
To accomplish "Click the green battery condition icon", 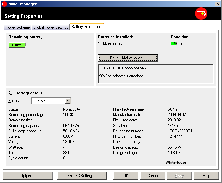I will click(x=174, y=44).
